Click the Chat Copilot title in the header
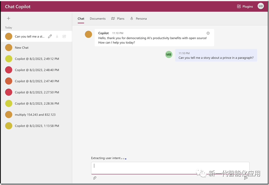The image size is (269, 185). [18, 6]
